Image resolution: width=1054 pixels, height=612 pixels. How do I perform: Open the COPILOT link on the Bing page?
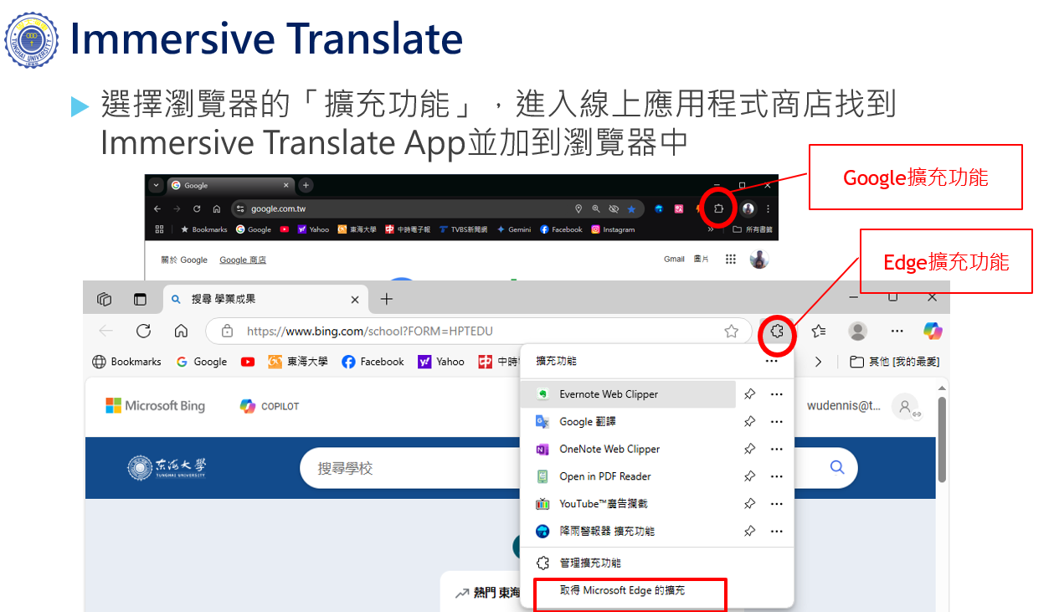pyautogui.click(x=270, y=406)
